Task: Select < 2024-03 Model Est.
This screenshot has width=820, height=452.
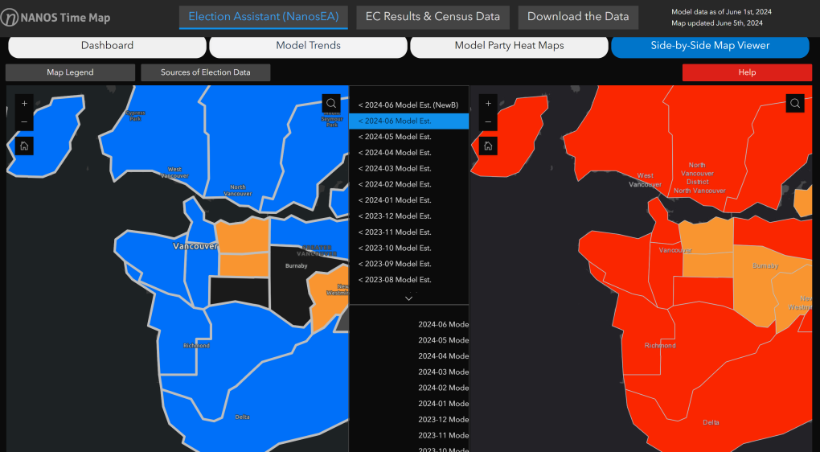Action: pyautogui.click(x=408, y=168)
